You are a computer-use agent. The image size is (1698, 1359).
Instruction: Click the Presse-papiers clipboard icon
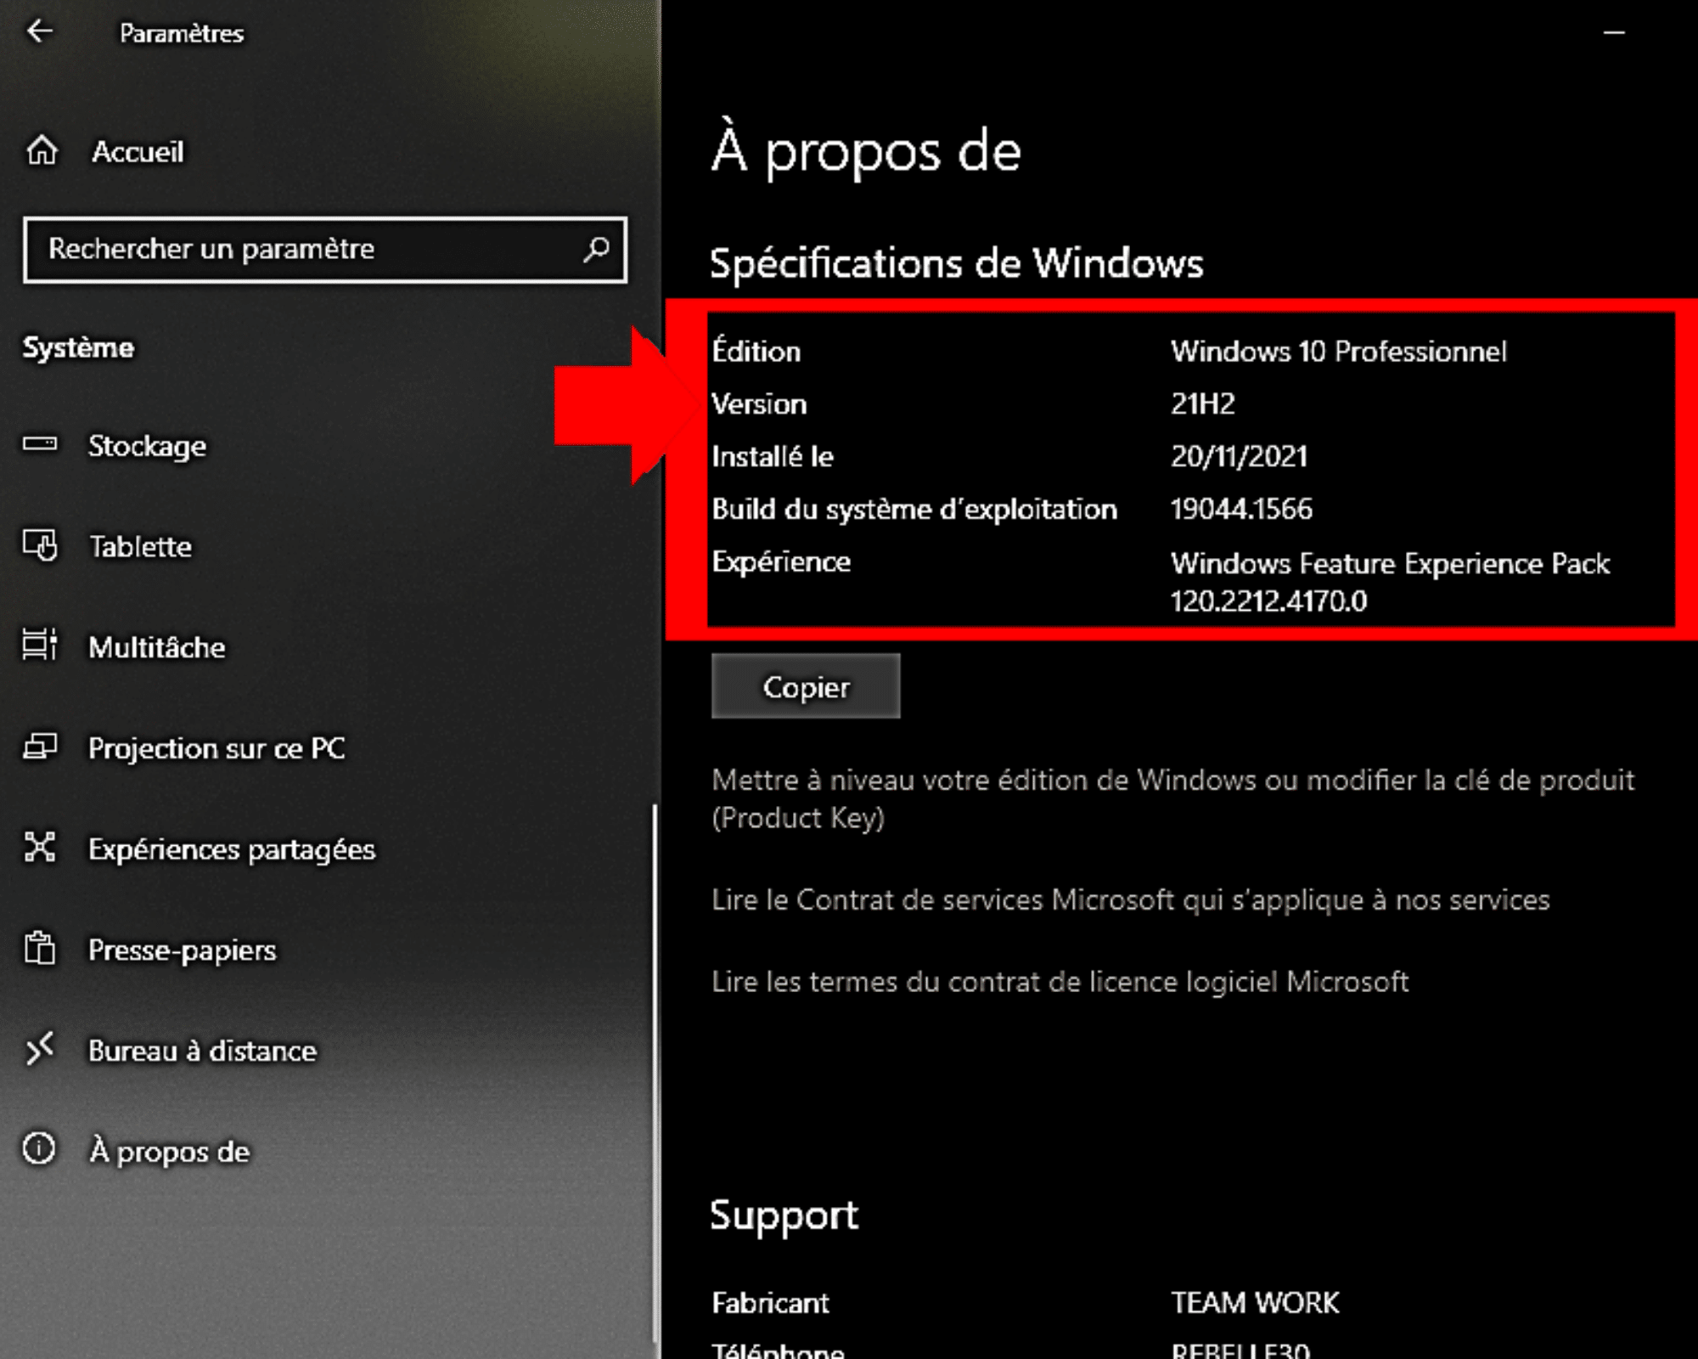click(x=40, y=949)
